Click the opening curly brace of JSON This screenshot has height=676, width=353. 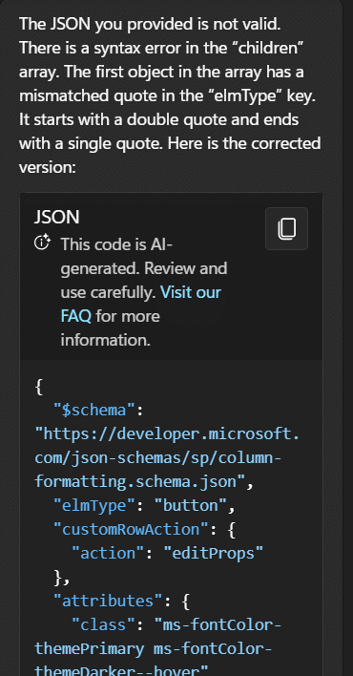(39, 386)
